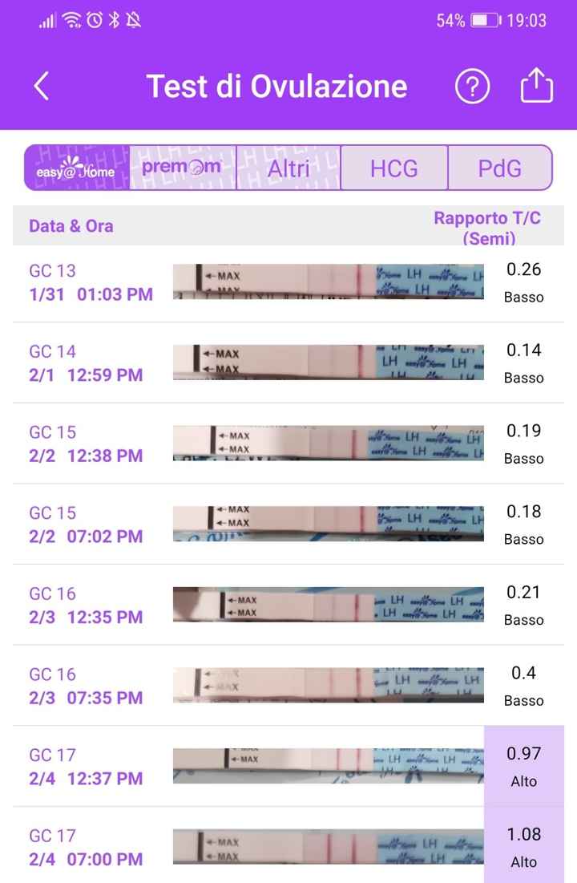Tap the back arrow icon
The width and height of the screenshot is (577, 883).
[x=42, y=87]
